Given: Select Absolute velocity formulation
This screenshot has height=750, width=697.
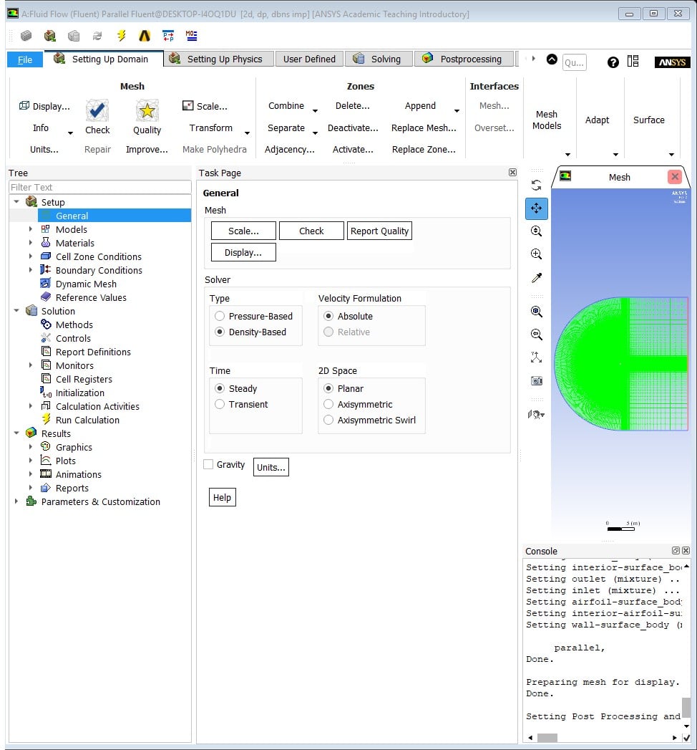Looking at the screenshot, I should coord(328,316).
